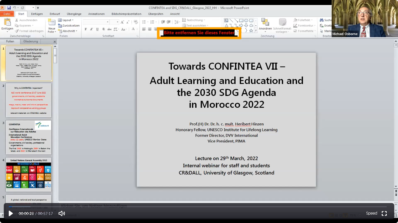
Task: Mute the video using the speaker icon
Action: coord(62,213)
